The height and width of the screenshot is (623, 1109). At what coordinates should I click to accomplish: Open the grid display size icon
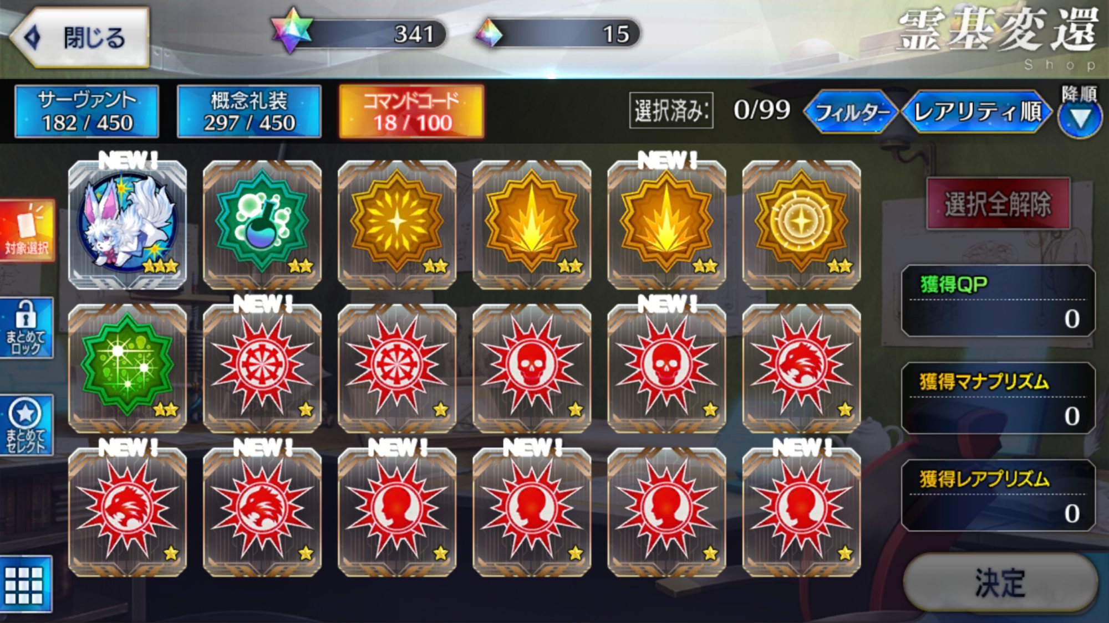pyautogui.click(x=26, y=584)
